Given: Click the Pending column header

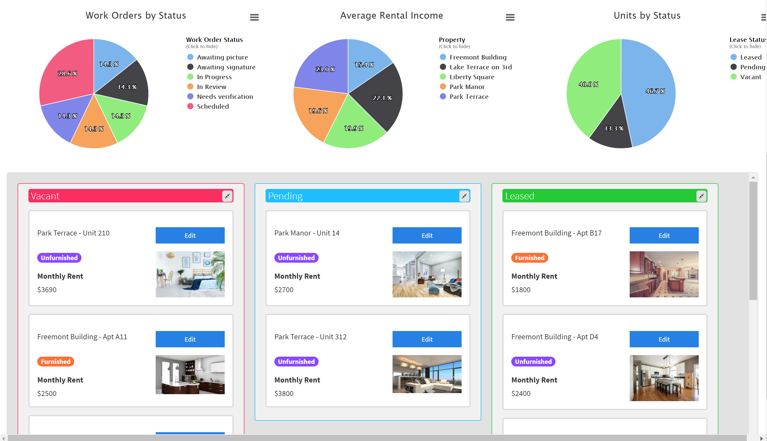Looking at the screenshot, I should pos(368,196).
